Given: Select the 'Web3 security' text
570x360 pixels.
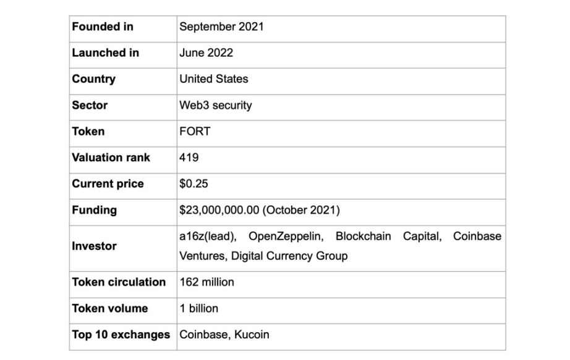Looking at the screenshot, I should 216,106.
